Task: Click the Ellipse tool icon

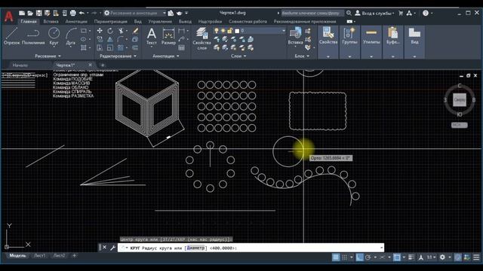Action: tap(84, 39)
